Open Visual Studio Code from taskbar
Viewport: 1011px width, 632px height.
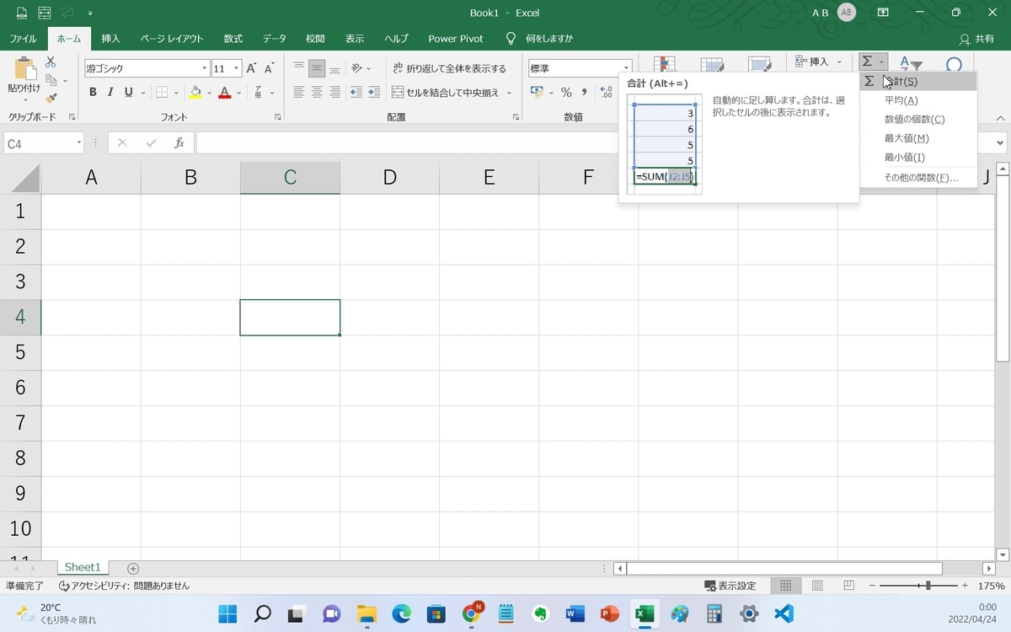784,613
